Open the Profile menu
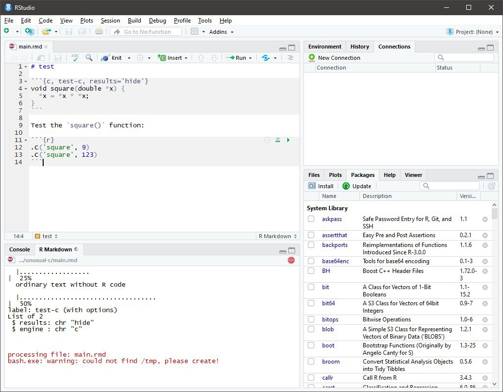The image size is (503, 392). coord(182,21)
